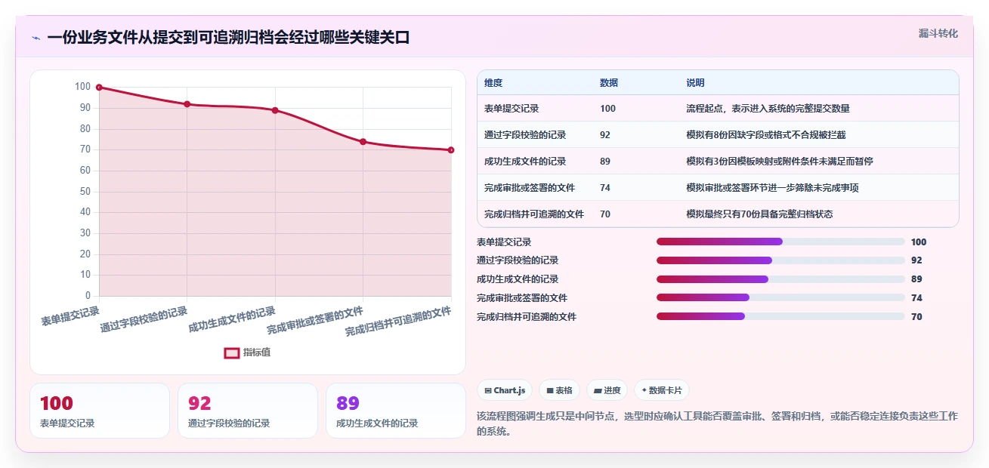Click chart data point at value 92
This screenshot has width=989, height=468.
(187, 104)
